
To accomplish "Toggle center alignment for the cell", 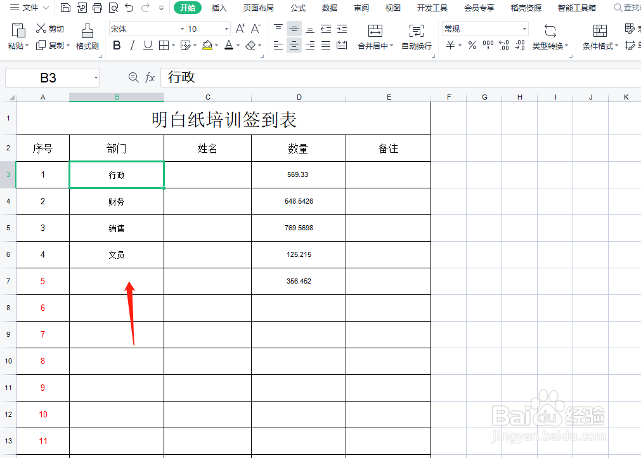I will [294, 45].
